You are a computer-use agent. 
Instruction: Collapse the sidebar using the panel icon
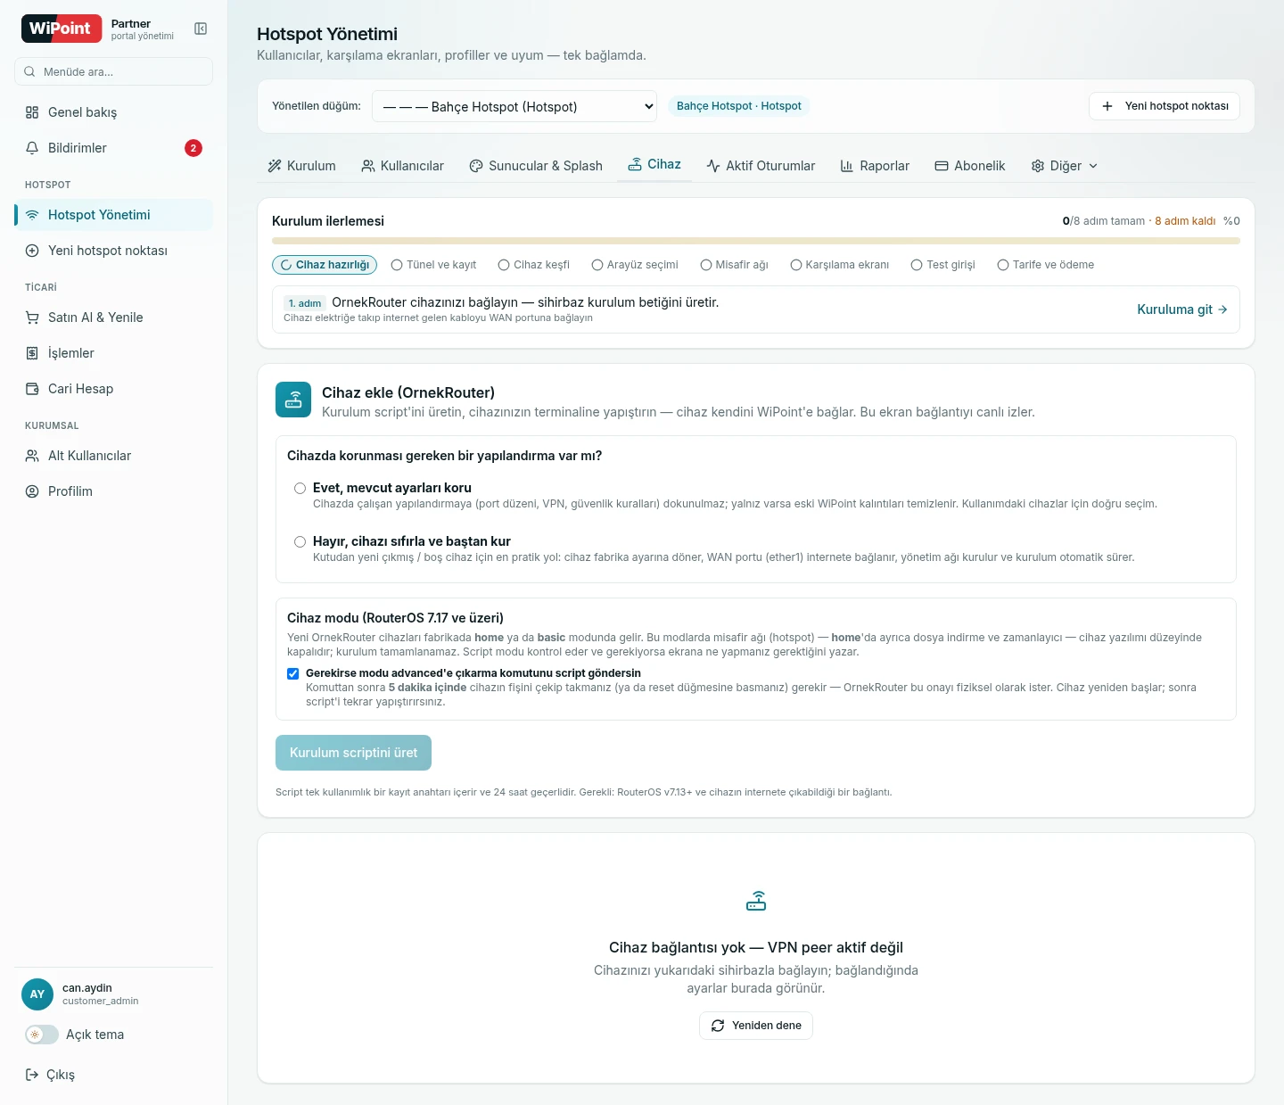point(201,29)
